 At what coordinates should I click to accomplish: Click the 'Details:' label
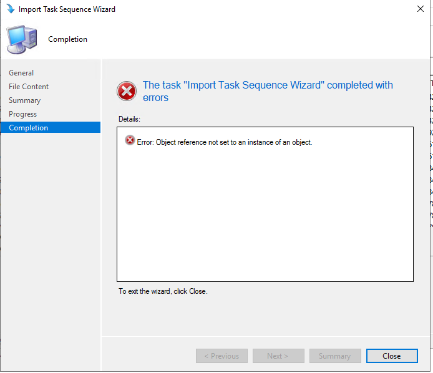(129, 119)
